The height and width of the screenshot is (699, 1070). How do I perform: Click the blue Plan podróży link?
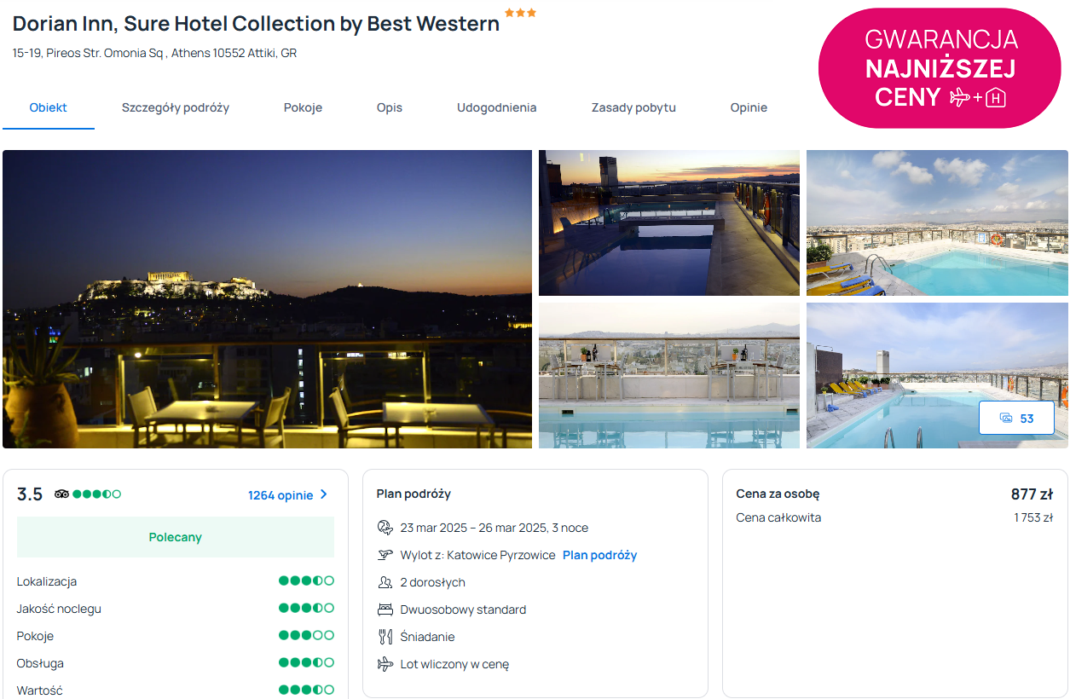(599, 555)
